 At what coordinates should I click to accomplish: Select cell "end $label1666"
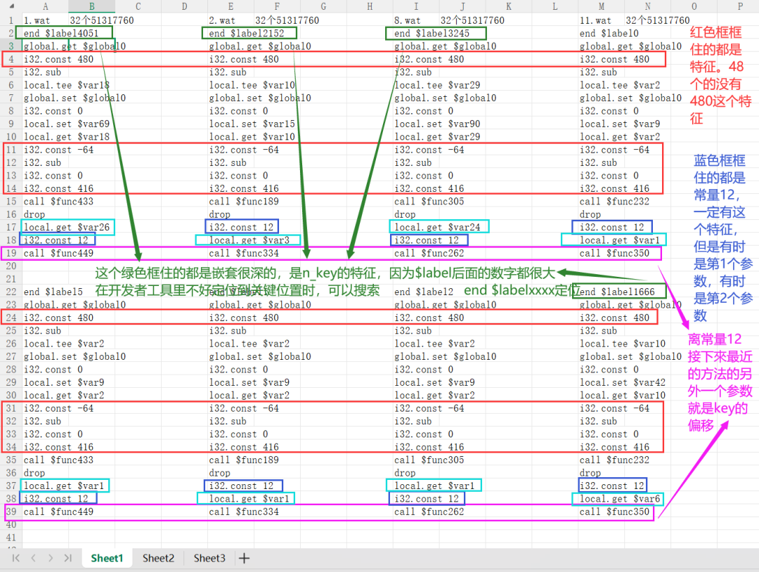(617, 292)
